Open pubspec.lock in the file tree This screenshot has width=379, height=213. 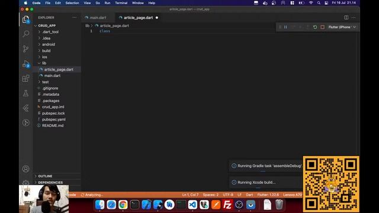pos(57,113)
